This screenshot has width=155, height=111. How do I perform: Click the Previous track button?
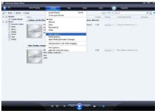pyautogui.click(x=72, y=106)
